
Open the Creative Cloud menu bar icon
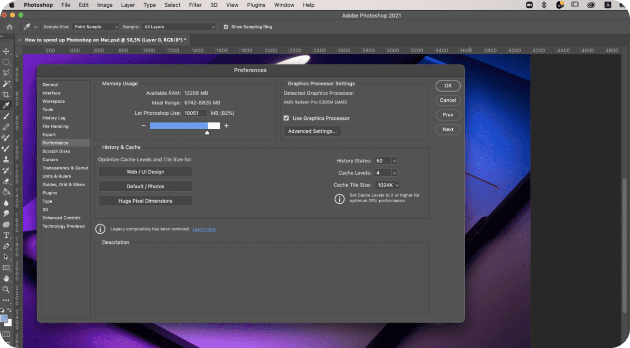[x=591, y=5]
